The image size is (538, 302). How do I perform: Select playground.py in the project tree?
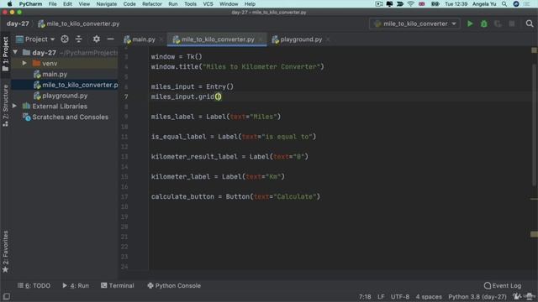[65, 96]
